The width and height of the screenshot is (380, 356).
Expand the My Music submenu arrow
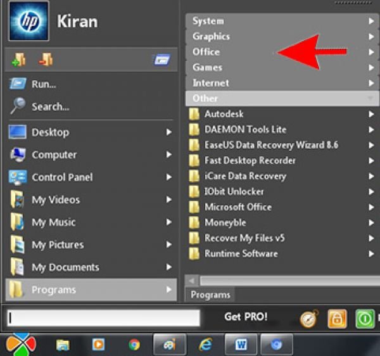169,222
